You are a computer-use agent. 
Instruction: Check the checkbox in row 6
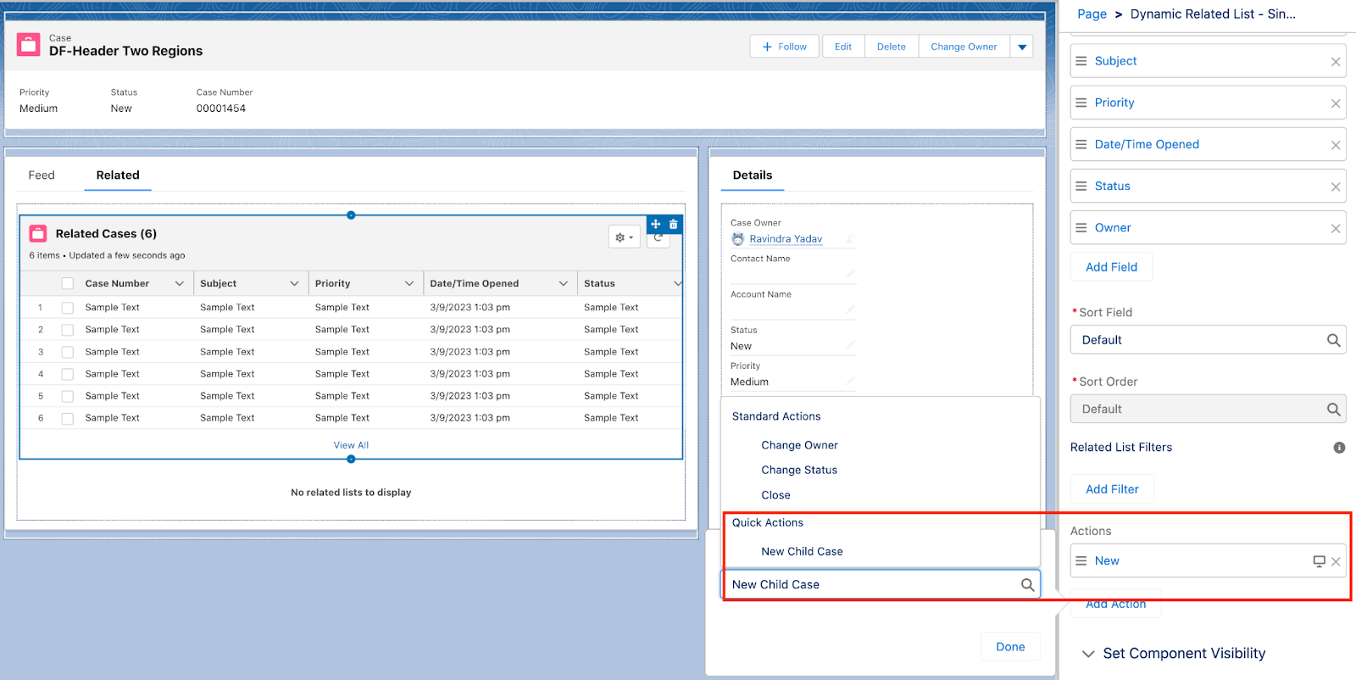[x=68, y=418]
